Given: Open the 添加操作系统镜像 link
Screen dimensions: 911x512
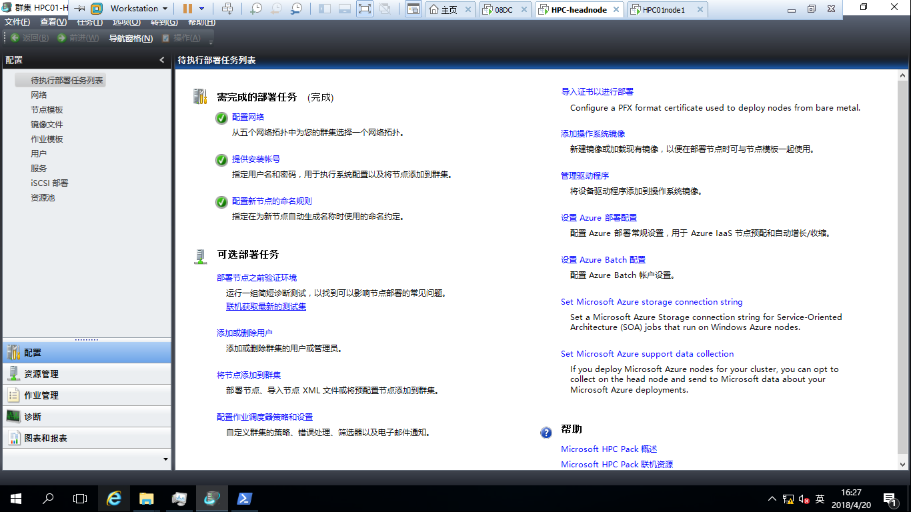Looking at the screenshot, I should click(x=593, y=134).
